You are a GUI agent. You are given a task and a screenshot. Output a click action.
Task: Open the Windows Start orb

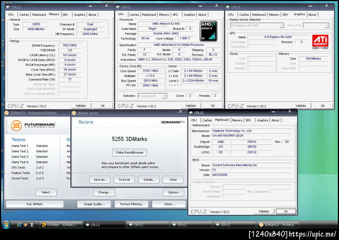[6, 225]
